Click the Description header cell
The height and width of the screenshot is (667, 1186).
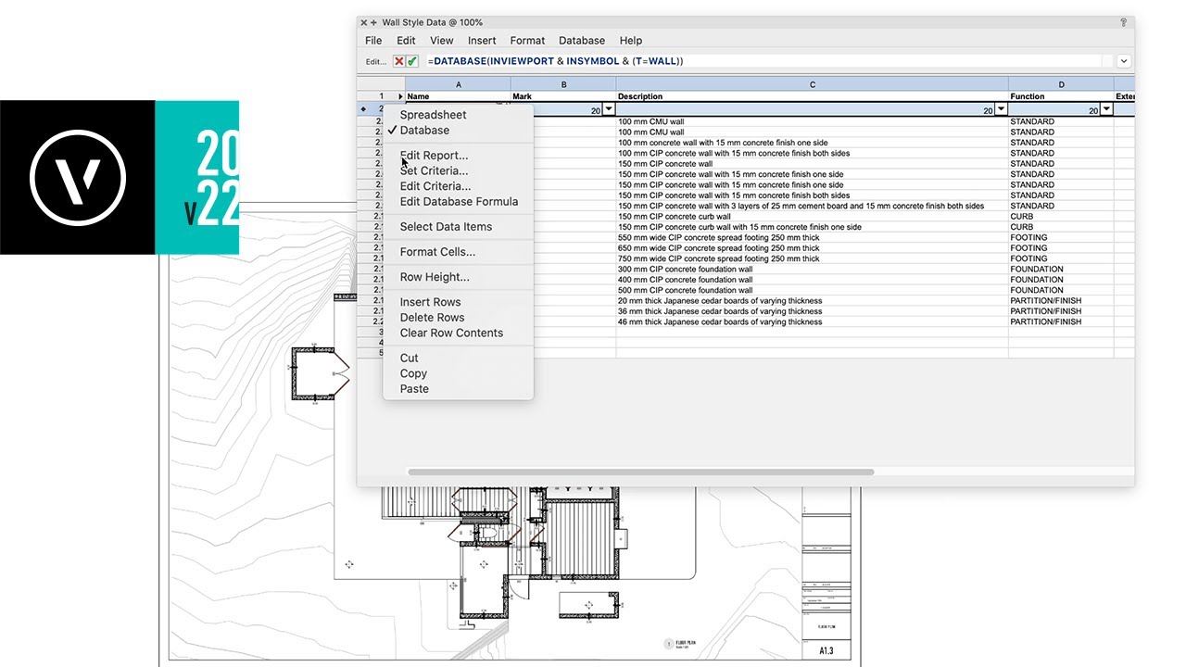click(x=813, y=96)
